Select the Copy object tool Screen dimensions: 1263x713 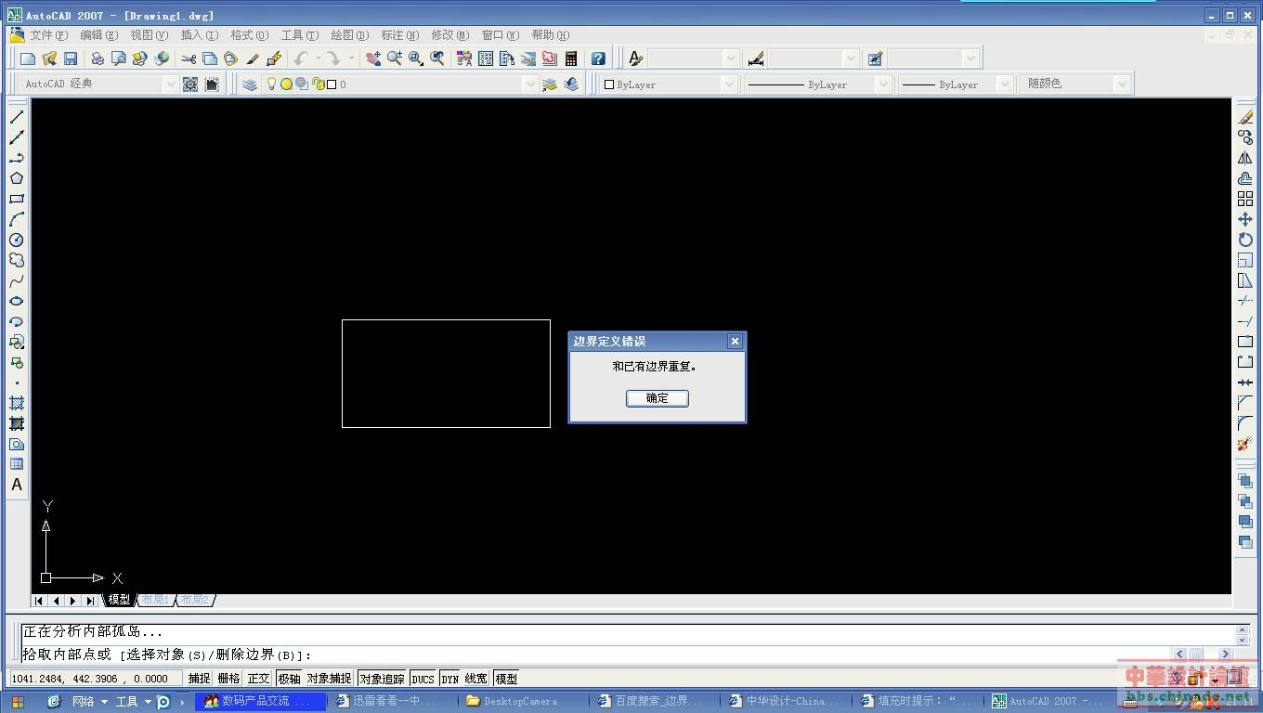1245,137
